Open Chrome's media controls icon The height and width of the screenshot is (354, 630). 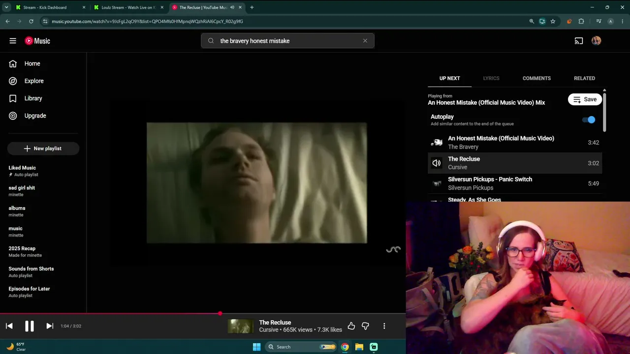598,21
